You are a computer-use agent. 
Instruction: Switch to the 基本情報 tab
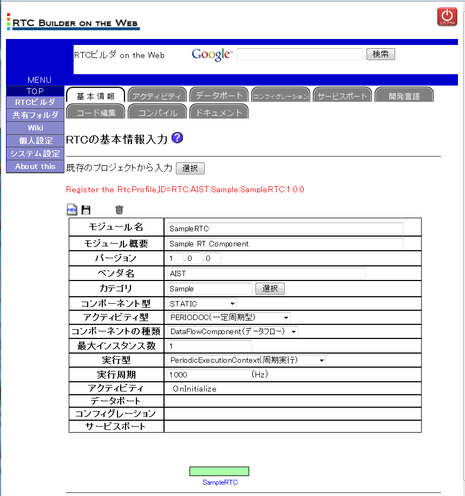95,95
